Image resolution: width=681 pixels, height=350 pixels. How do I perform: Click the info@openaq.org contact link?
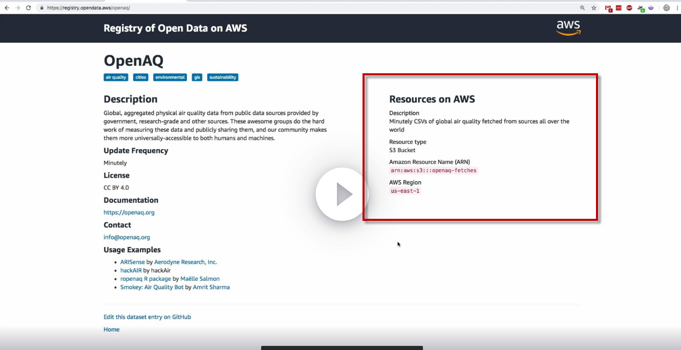(126, 237)
